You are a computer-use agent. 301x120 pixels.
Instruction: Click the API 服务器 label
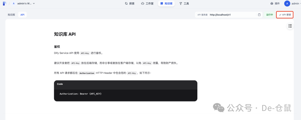click(x=203, y=15)
